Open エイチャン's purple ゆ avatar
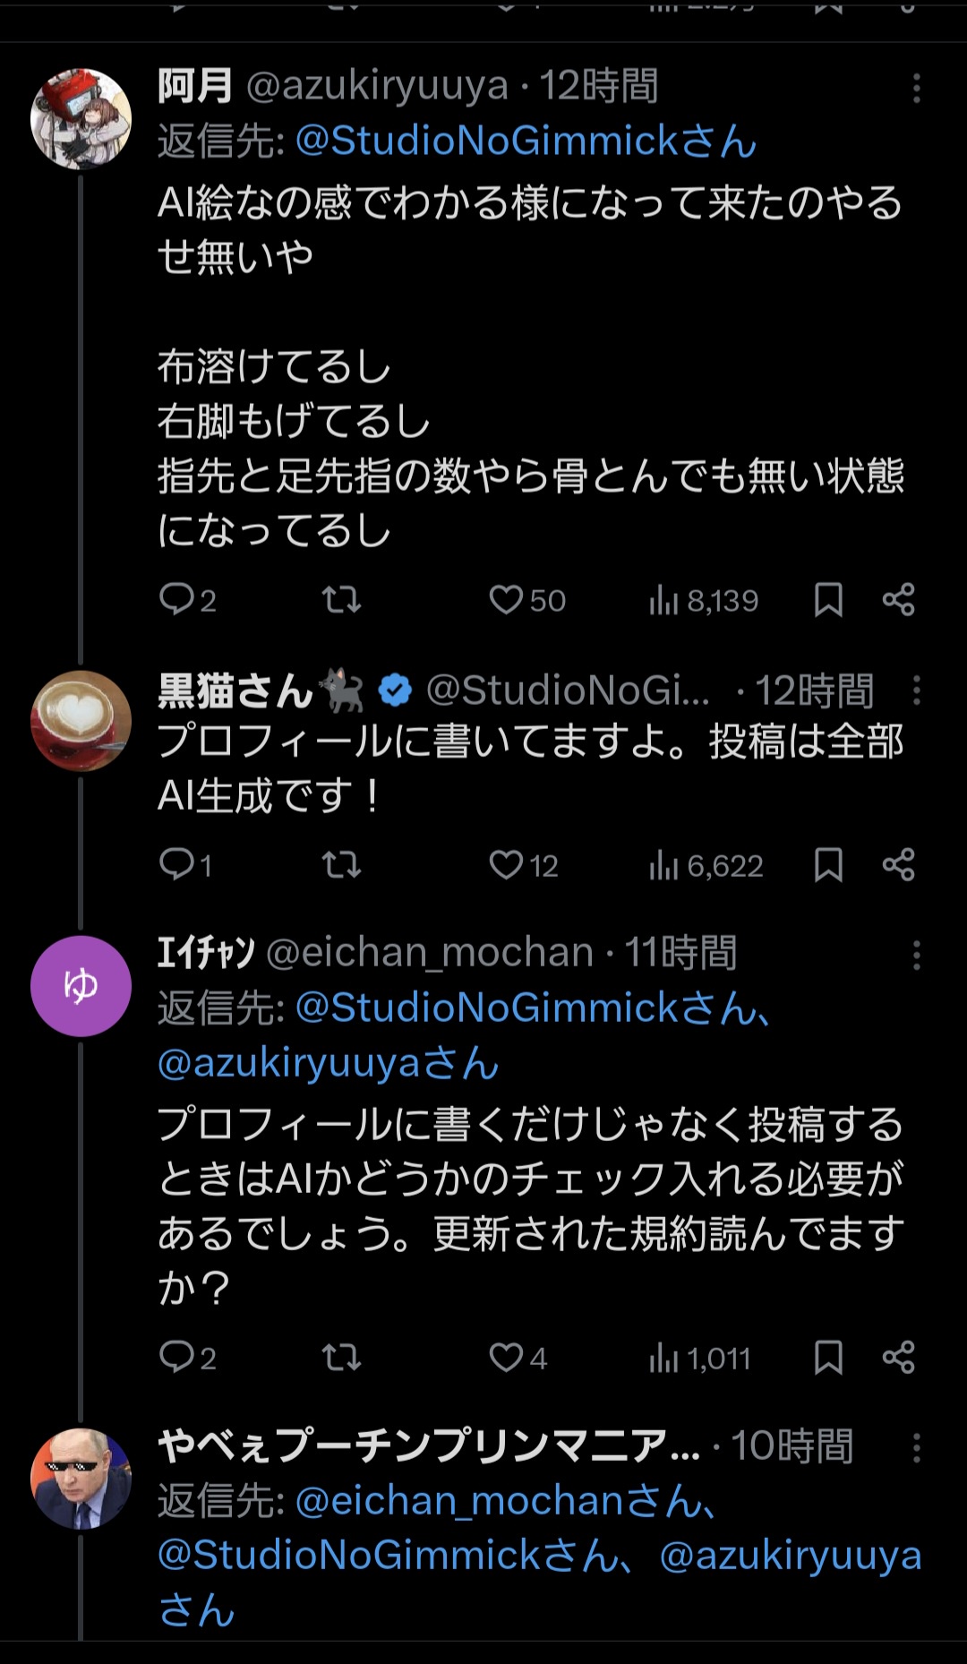The height and width of the screenshot is (1664, 967). (81, 986)
